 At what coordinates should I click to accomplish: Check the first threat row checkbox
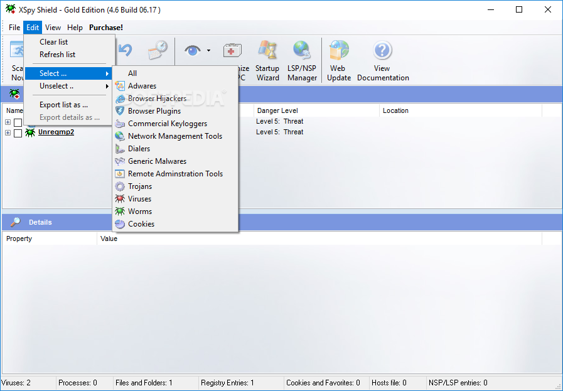(18, 122)
